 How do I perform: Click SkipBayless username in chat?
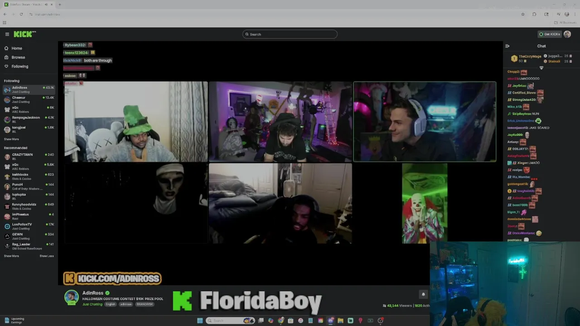[x=521, y=114]
